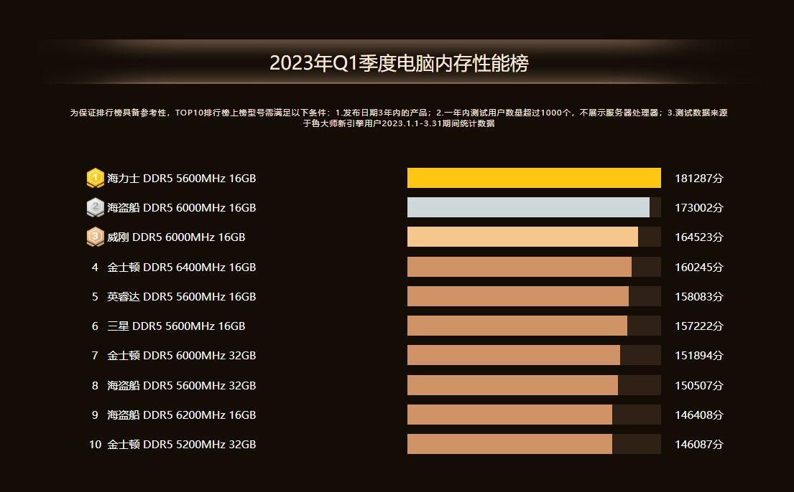Screen dimensions: 794x492
Task: Click the bar for rank 4 金士顿 6400MHz
Action: [519, 267]
